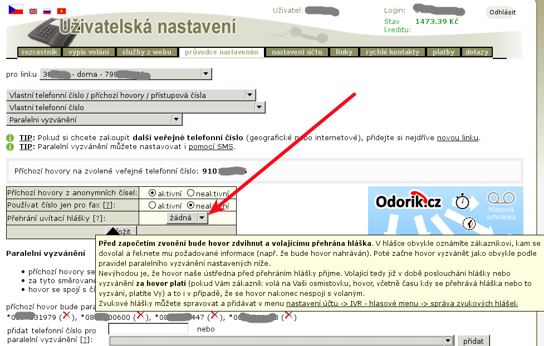Screen dimensions: 544x346
Task: Open the rozcestník tab
Action: pos(39,52)
